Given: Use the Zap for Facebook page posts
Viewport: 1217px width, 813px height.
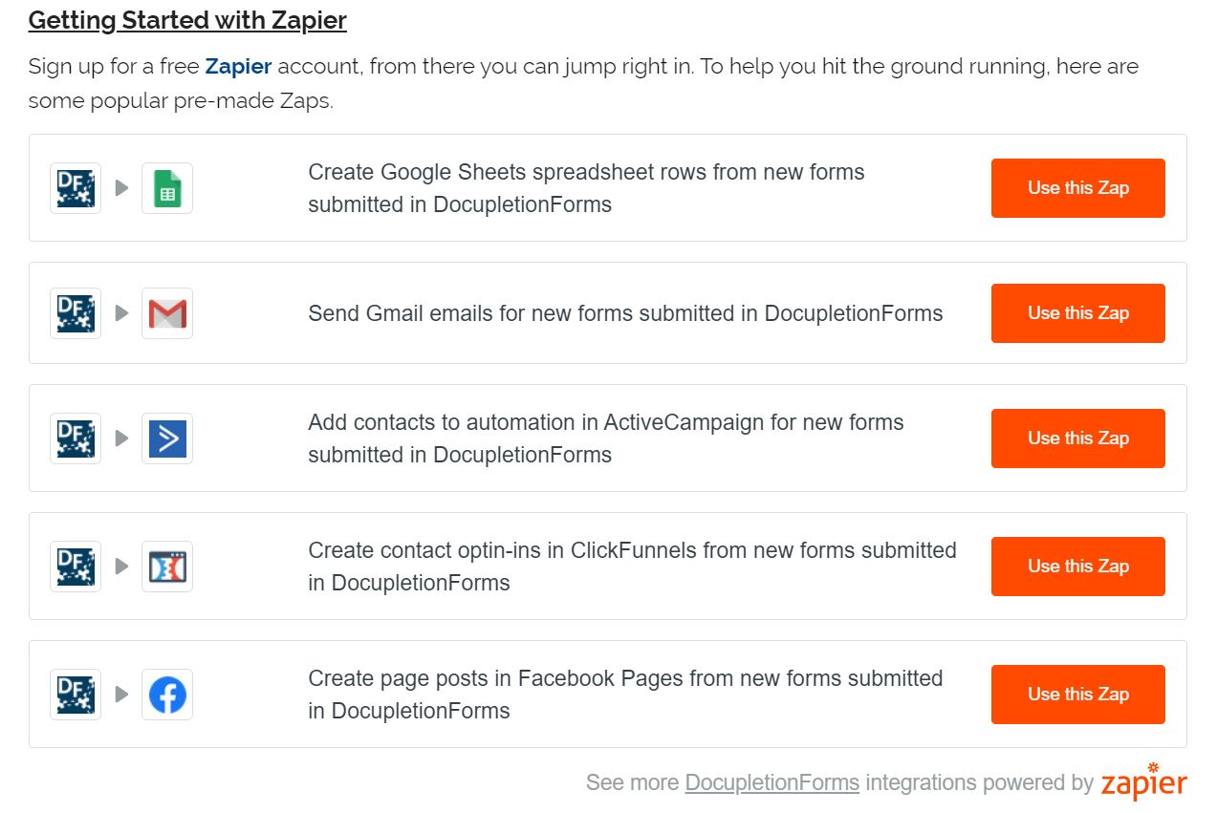Looking at the screenshot, I should 1077,695.
